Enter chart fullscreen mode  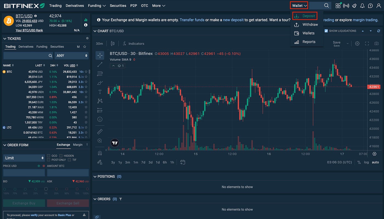[367, 43]
